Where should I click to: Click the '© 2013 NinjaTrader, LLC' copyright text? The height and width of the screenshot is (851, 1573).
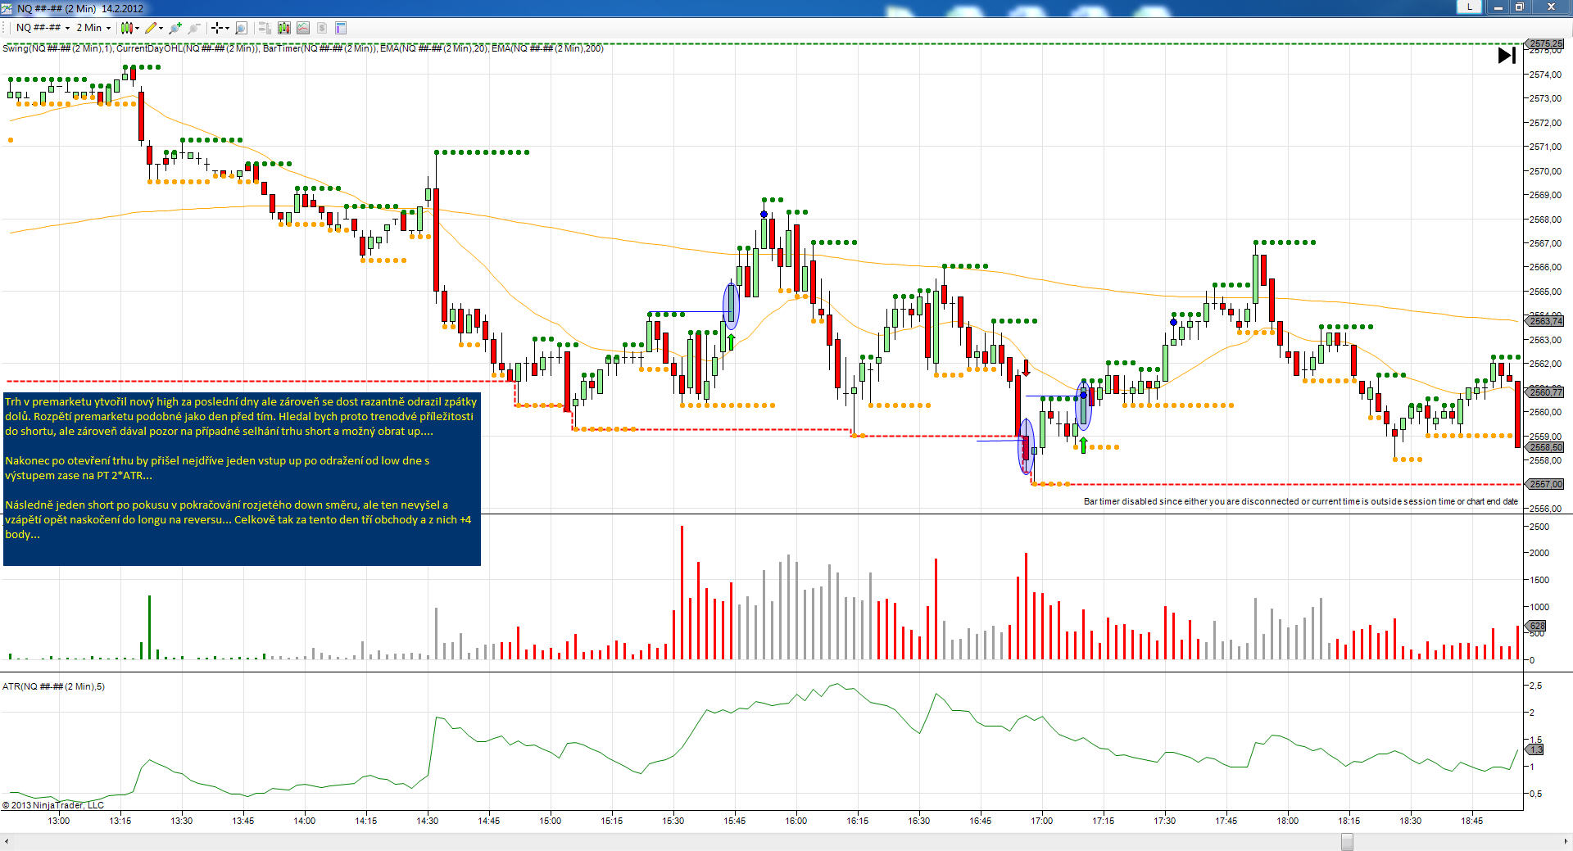(53, 805)
